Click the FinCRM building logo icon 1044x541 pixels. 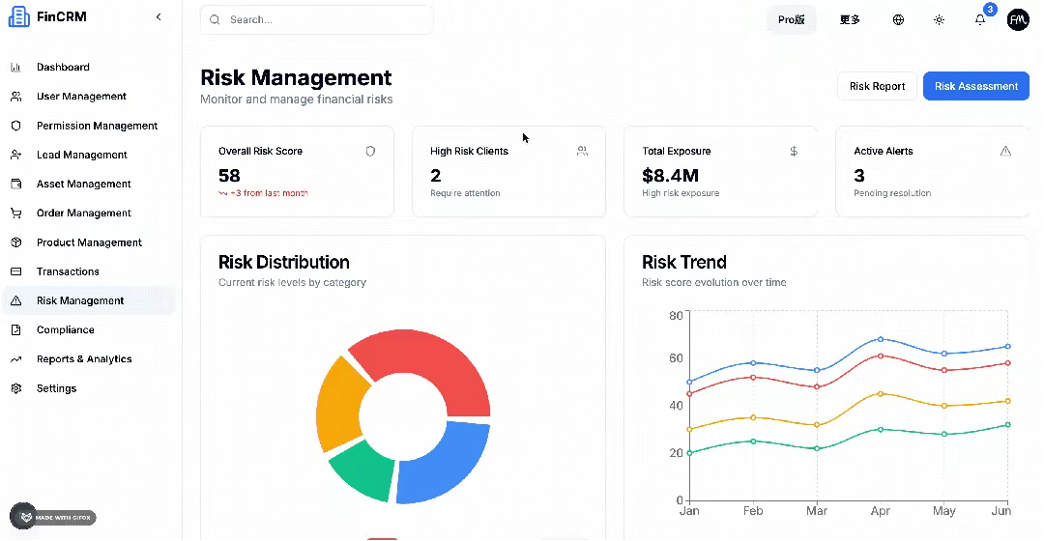pyautogui.click(x=18, y=16)
